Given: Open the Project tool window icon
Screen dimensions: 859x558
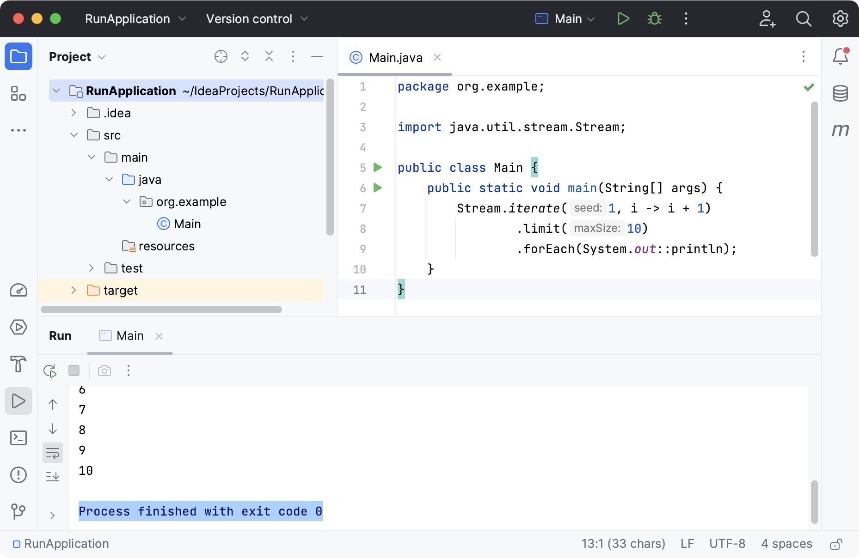Looking at the screenshot, I should (18, 56).
